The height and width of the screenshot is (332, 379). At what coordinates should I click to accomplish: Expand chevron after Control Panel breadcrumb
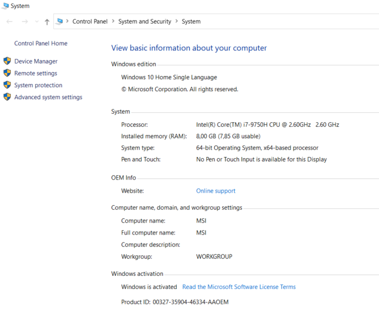pos(113,21)
